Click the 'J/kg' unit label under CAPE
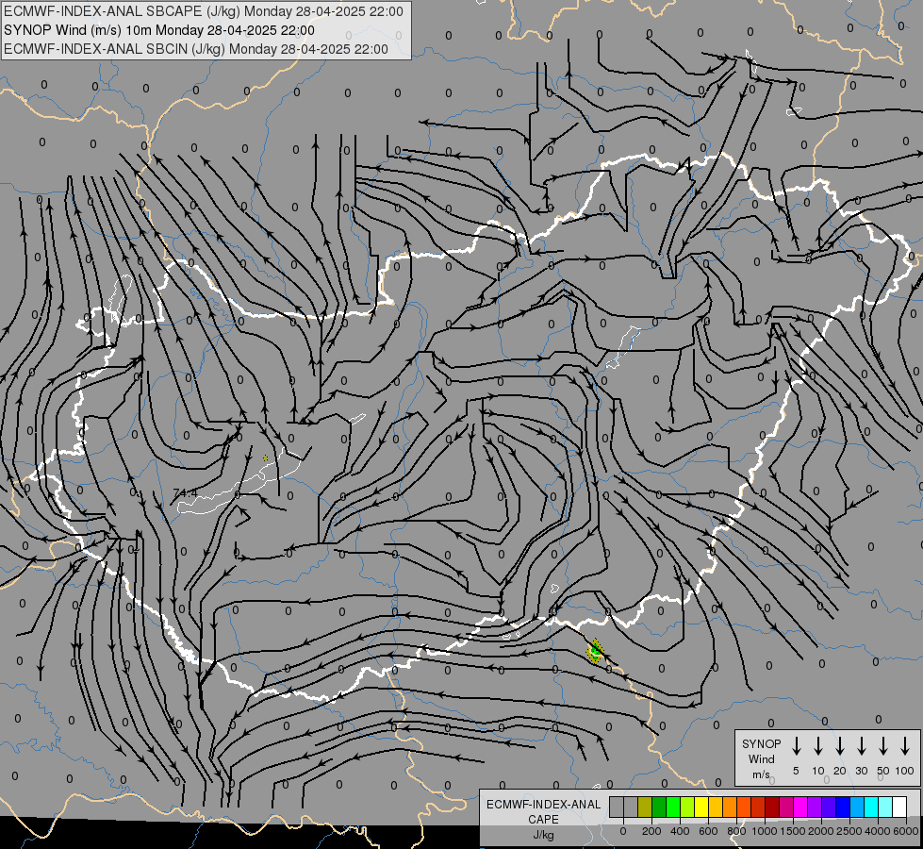 point(543,835)
